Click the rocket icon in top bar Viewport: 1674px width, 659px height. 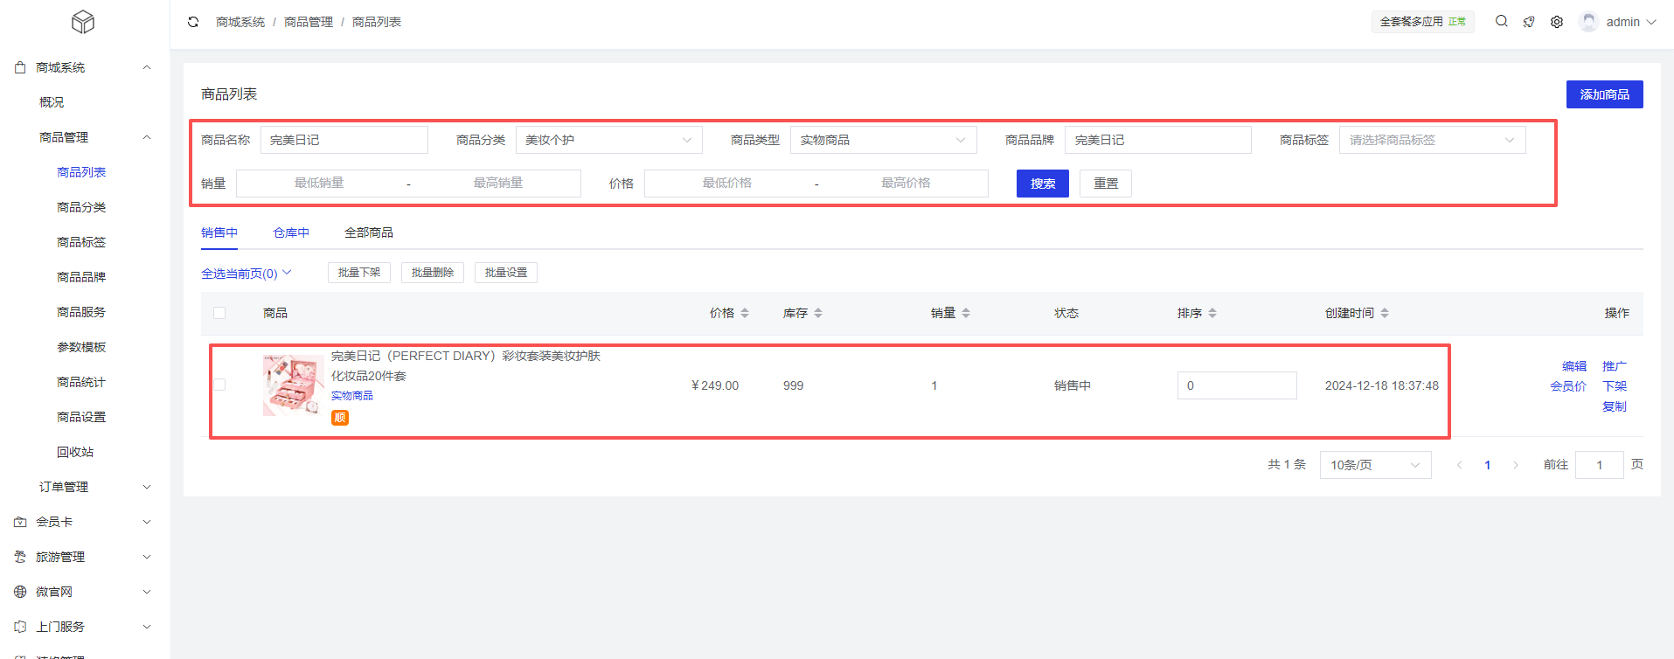tap(1529, 22)
